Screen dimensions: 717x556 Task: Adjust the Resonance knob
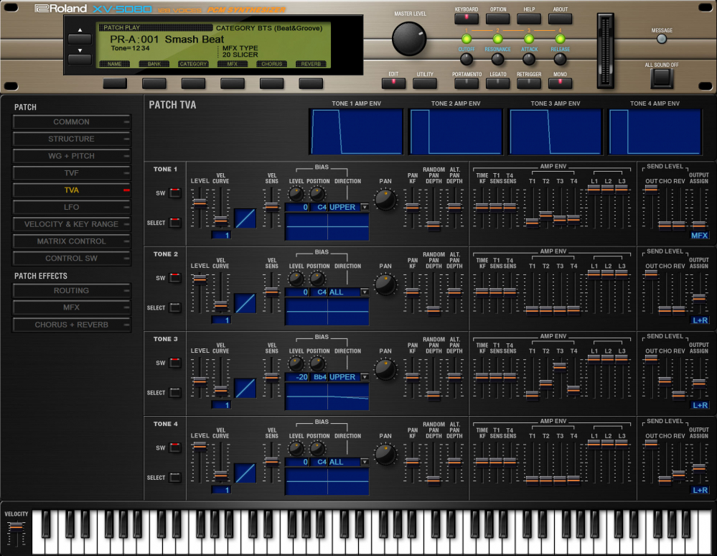click(x=497, y=59)
